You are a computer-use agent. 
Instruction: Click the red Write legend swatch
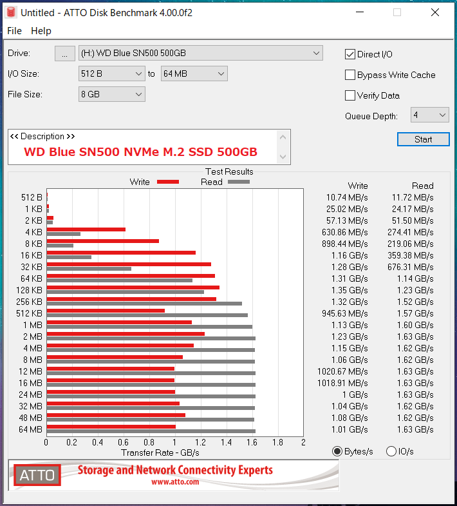168,182
